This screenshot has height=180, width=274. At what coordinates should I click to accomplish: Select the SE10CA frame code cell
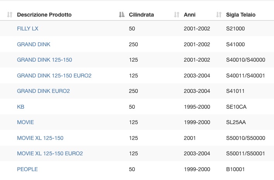click(236, 107)
